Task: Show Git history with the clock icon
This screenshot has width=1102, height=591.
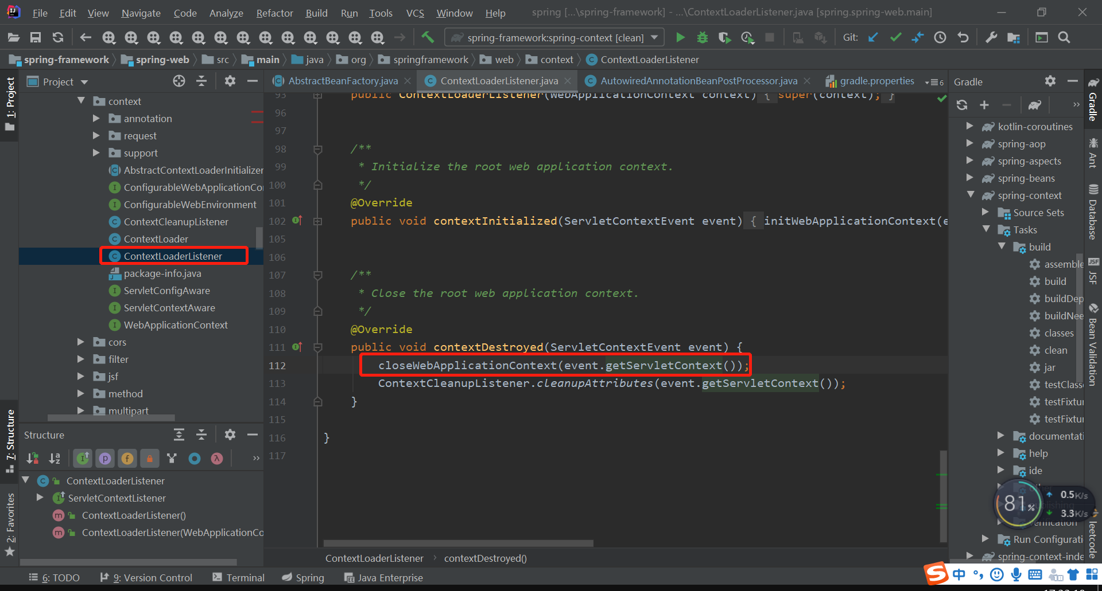Action: point(940,37)
